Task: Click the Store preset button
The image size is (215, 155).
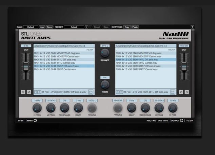Action: point(106,27)
